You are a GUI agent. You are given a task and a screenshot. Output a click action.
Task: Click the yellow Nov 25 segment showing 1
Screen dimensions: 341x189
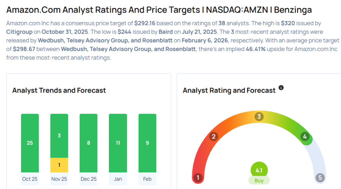59,165
